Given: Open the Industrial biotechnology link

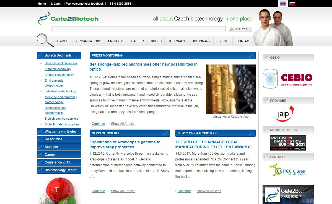Looking at the screenshot, I should point(61,91).
